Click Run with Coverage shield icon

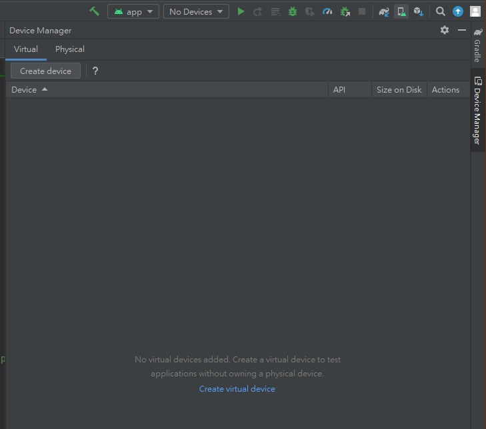pos(310,12)
